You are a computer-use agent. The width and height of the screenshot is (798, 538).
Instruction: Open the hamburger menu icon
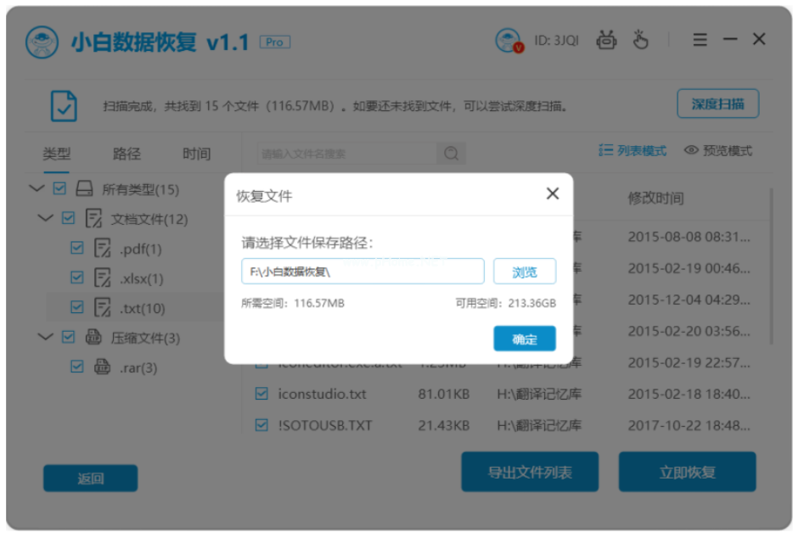[700, 40]
